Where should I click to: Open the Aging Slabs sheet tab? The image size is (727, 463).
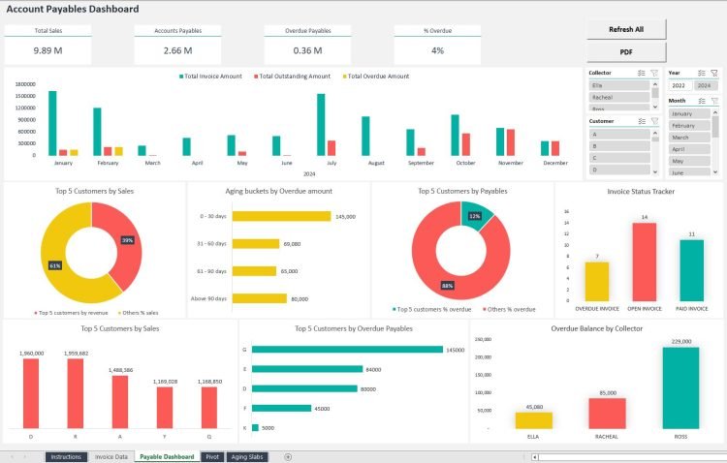(247, 456)
